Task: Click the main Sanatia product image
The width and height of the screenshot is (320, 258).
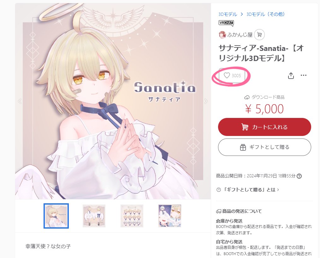Action: [113, 101]
